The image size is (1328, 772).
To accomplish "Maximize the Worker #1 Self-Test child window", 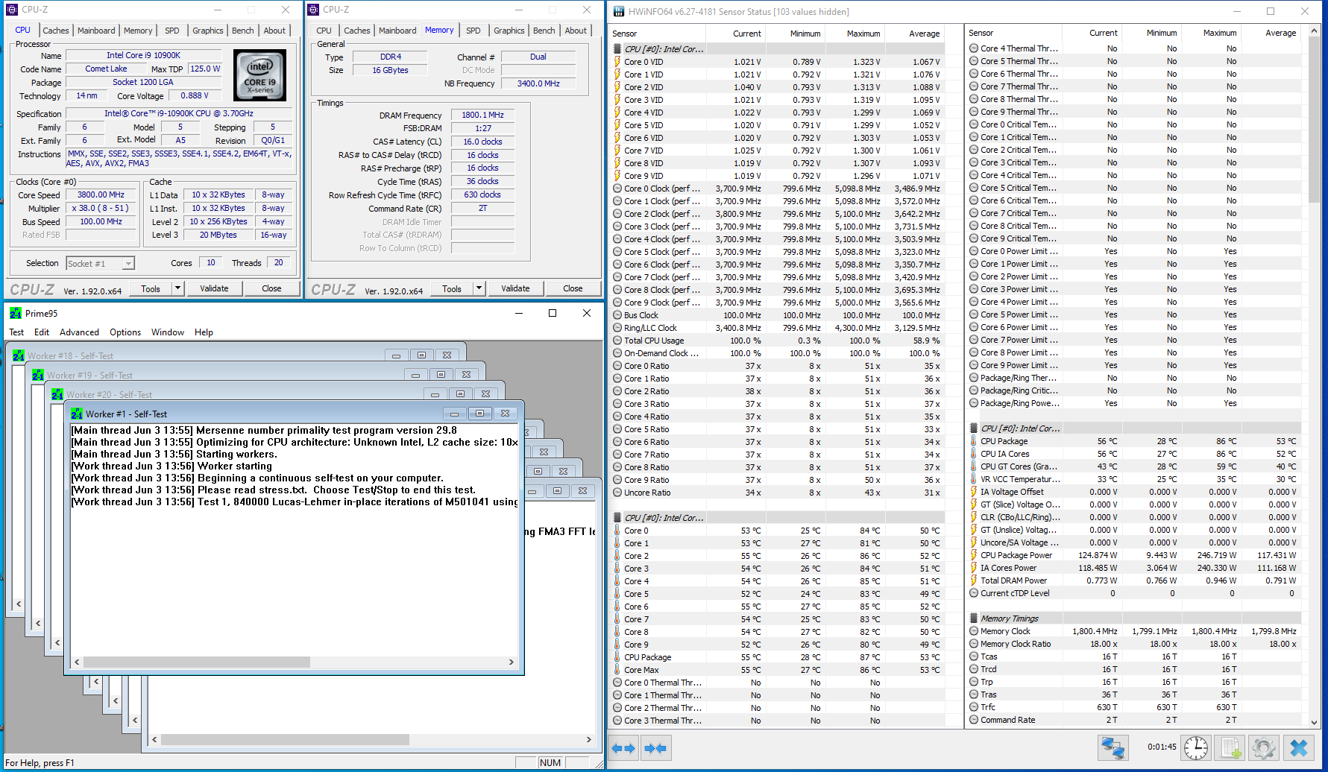I will coord(479,414).
